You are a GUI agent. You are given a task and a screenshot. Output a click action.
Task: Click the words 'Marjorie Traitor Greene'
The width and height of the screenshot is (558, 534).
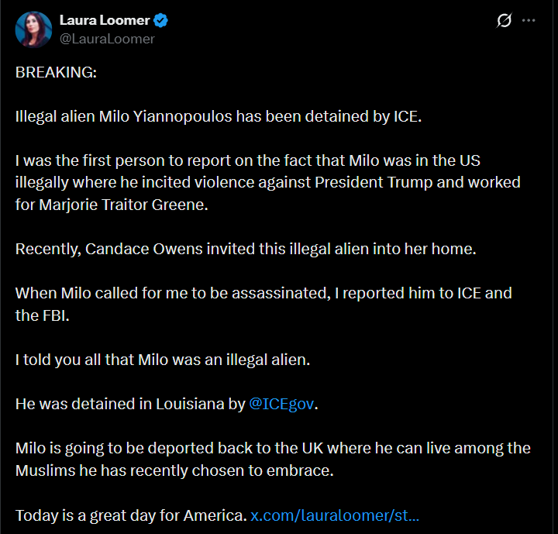123,205
